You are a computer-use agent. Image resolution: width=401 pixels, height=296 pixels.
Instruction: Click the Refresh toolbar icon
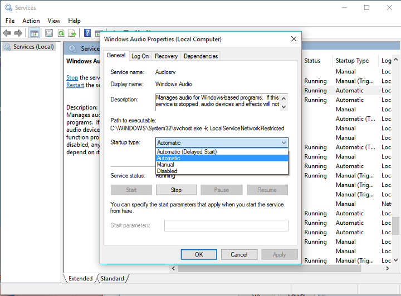coord(61,33)
